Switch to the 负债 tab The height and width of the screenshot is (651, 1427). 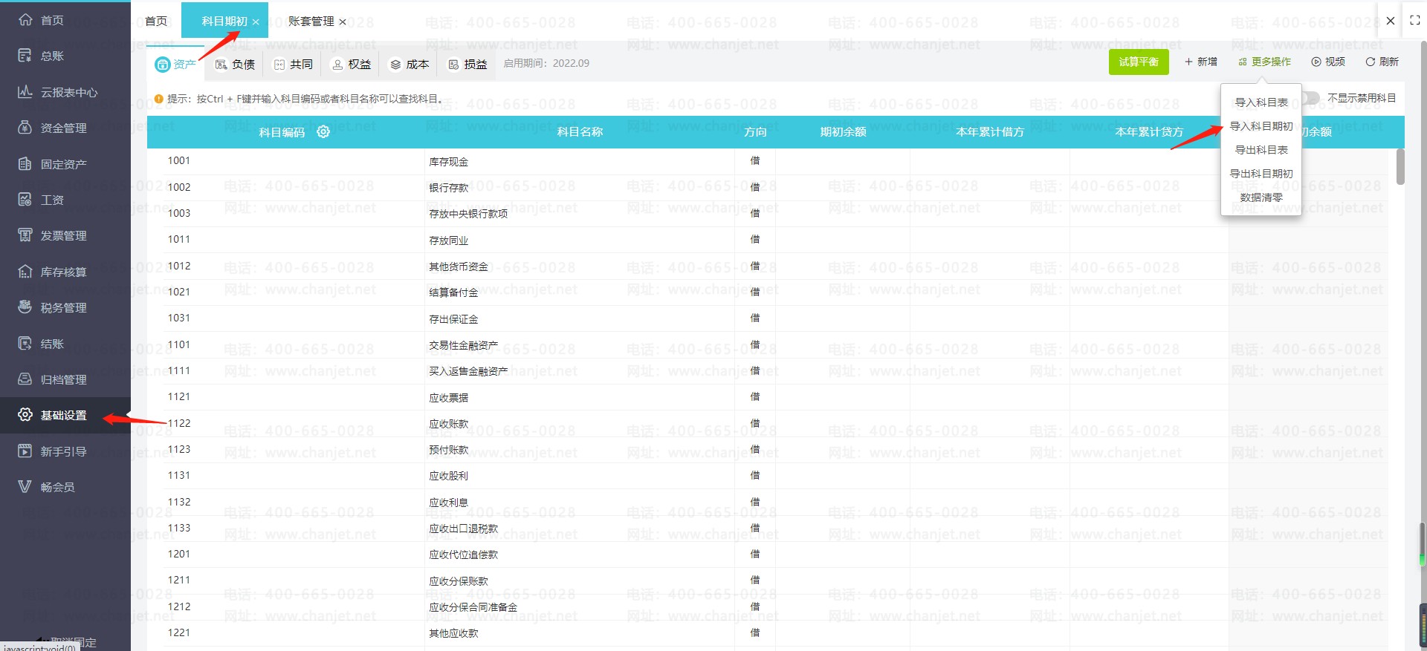(235, 65)
